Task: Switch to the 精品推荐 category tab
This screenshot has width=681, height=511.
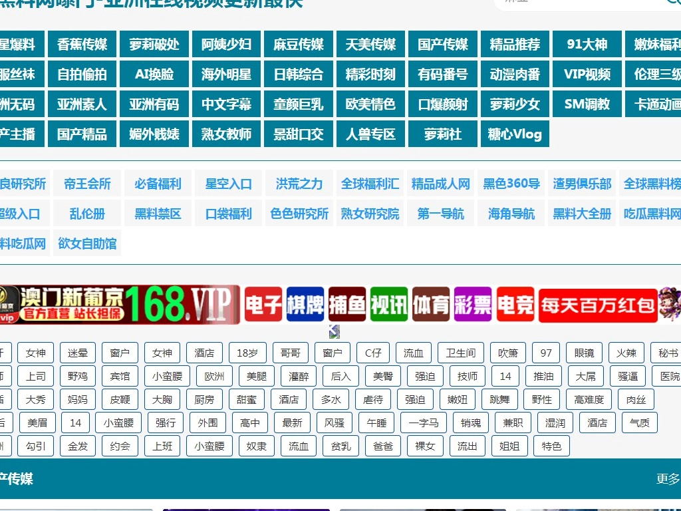Action: pyautogui.click(x=515, y=44)
